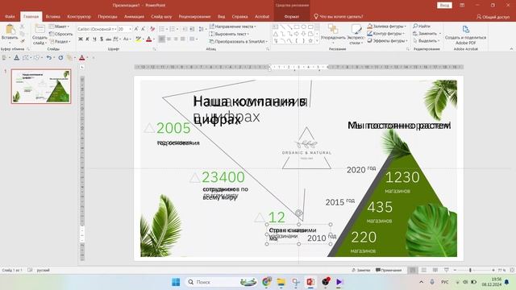Open the font size 20 dropdown

coord(131,29)
